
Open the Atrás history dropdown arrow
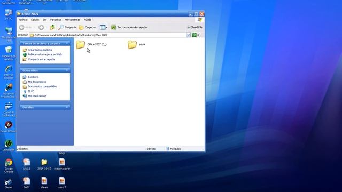[x=34, y=27]
